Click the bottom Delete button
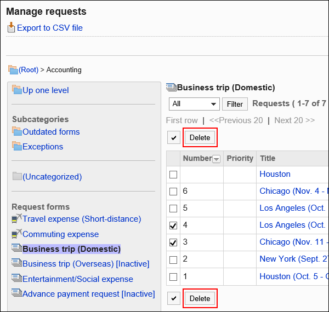 (200, 298)
